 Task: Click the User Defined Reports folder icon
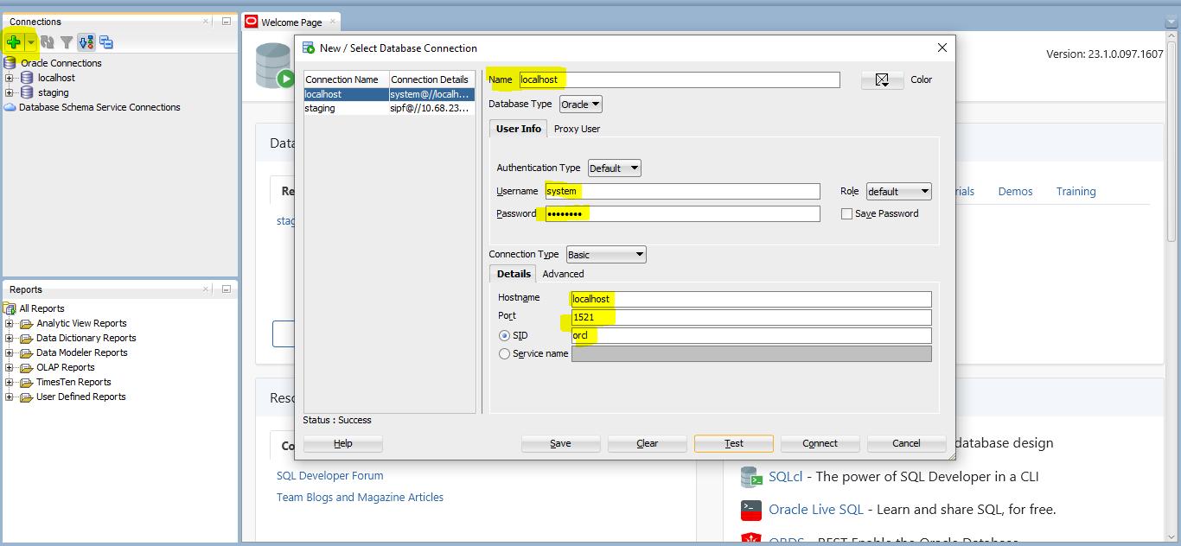point(26,397)
